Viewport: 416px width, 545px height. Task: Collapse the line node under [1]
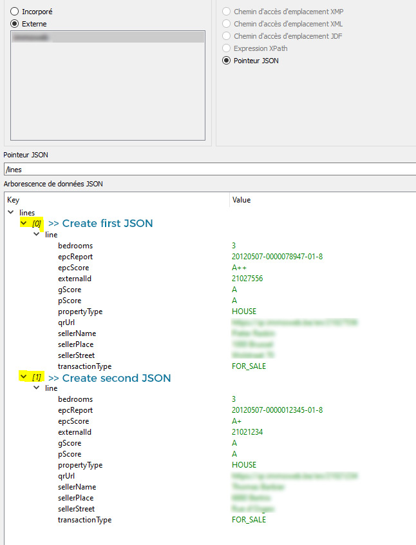(x=37, y=388)
